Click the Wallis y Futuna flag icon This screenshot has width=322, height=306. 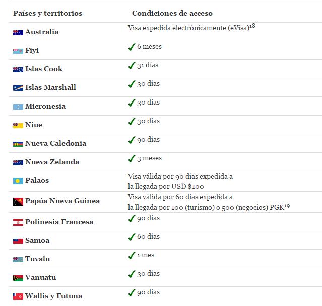tap(18, 296)
